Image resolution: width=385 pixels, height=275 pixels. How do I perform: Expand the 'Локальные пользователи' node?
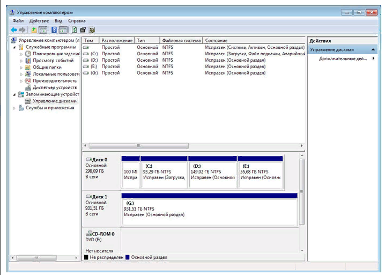(21, 74)
